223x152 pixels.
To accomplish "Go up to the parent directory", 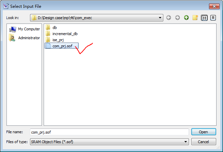I will tap(186, 18).
